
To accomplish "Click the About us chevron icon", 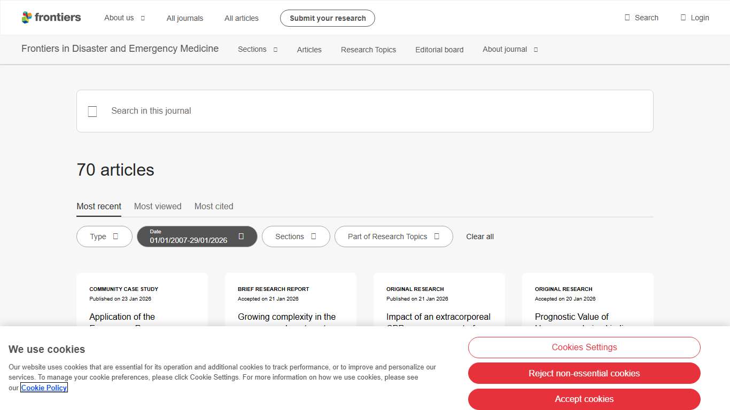I will (143, 18).
